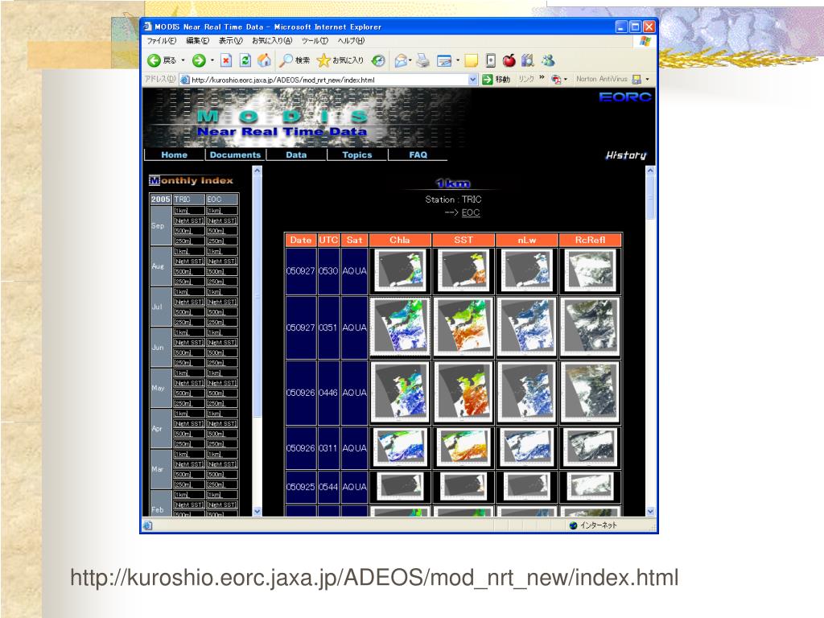This screenshot has height=618, width=824.
Task: Open the ヘルプ(H) menu
Action: click(x=351, y=40)
